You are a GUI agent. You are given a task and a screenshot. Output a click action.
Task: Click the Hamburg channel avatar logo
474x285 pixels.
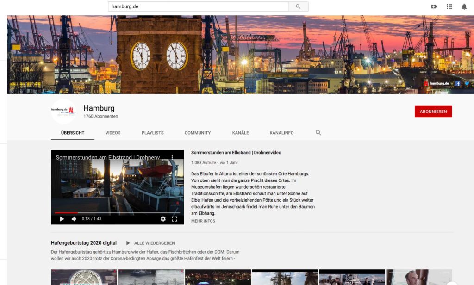point(63,111)
